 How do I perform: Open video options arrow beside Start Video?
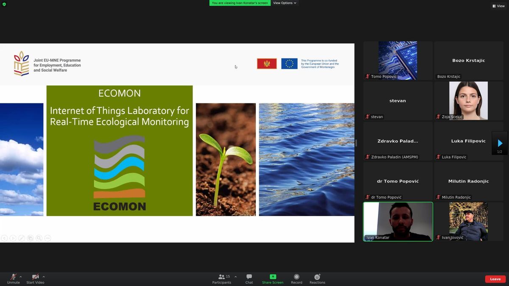(x=44, y=277)
